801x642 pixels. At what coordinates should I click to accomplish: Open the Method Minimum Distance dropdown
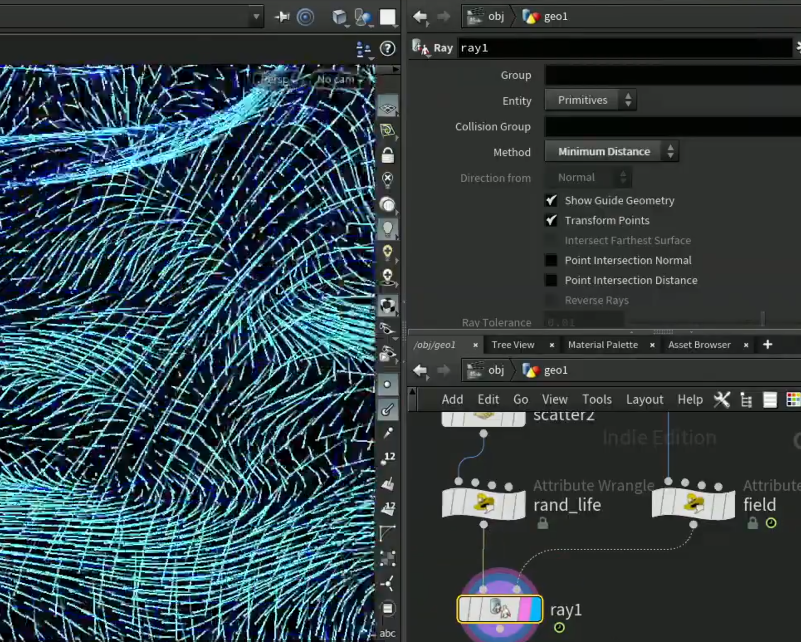(x=611, y=152)
